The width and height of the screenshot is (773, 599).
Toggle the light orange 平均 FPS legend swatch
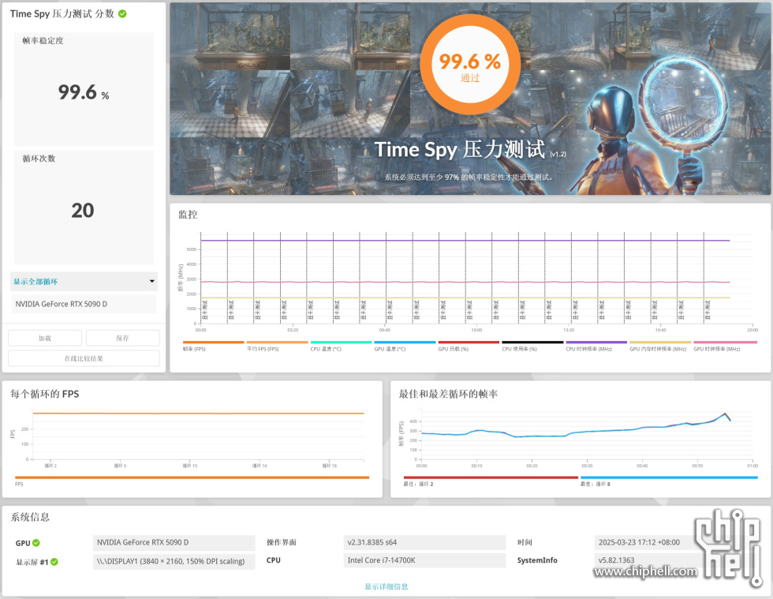click(277, 342)
